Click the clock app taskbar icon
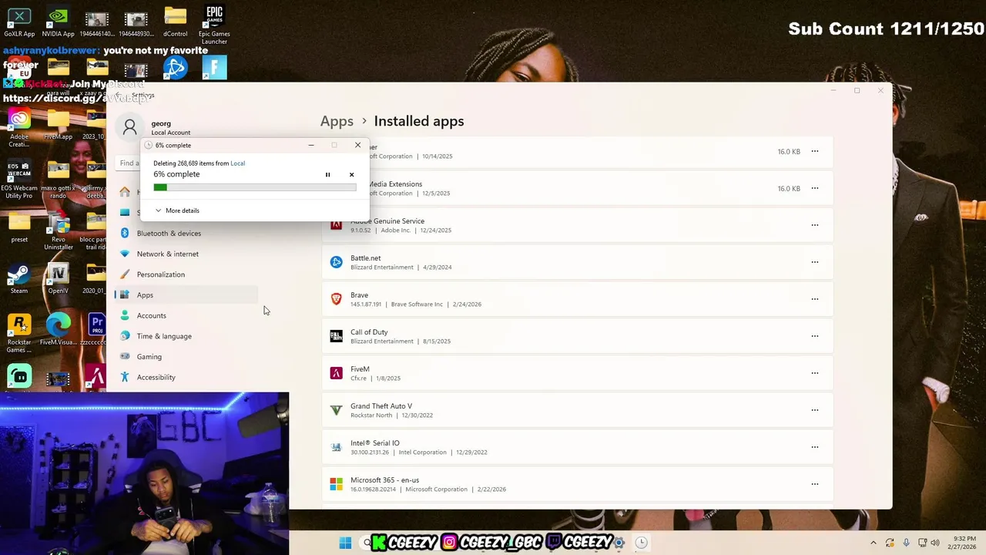Screen dimensions: 986x555 (x=641, y=543)
